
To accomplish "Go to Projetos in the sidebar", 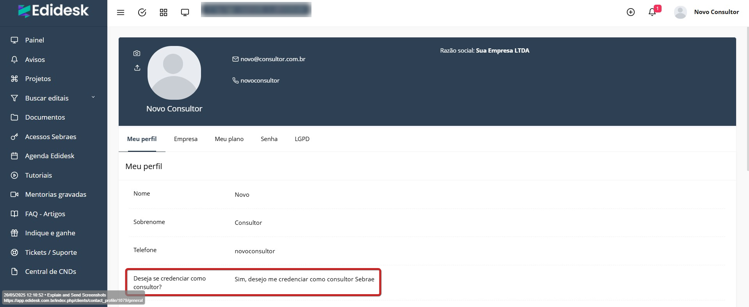I will (x=38, y=79).
